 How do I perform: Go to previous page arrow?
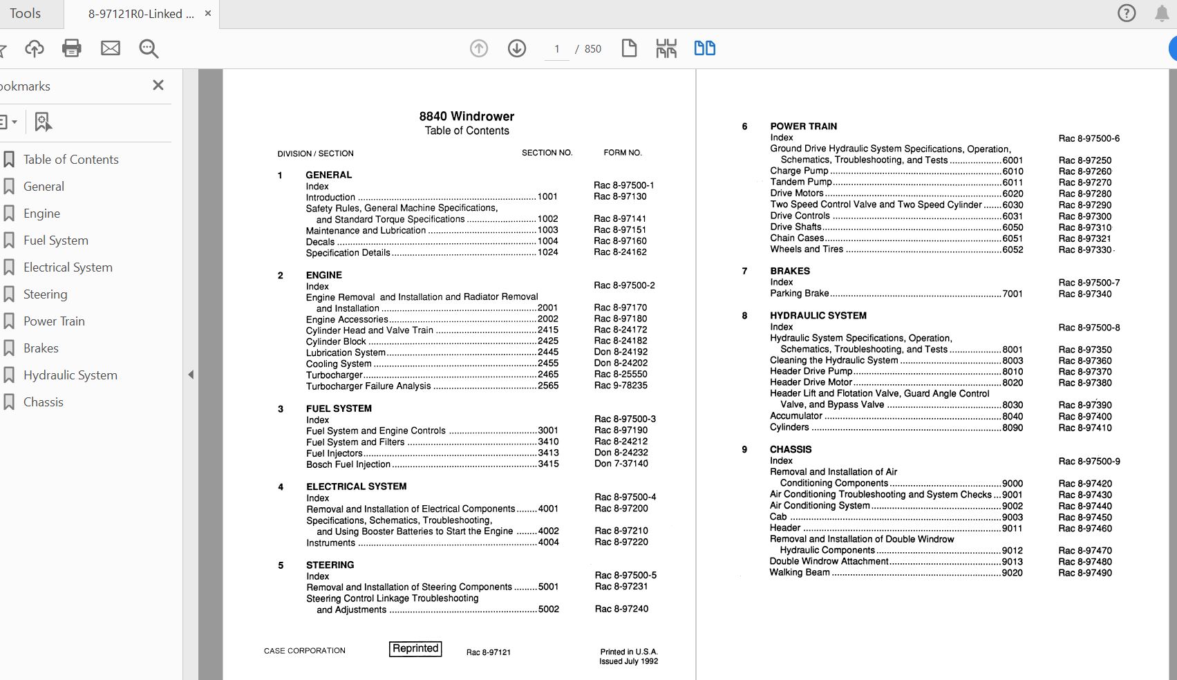point(479,48)
